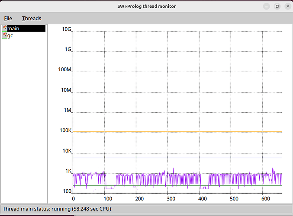Open the File menu
The height and width of the screenshot is (216, 293).
(x=8, y=19)
